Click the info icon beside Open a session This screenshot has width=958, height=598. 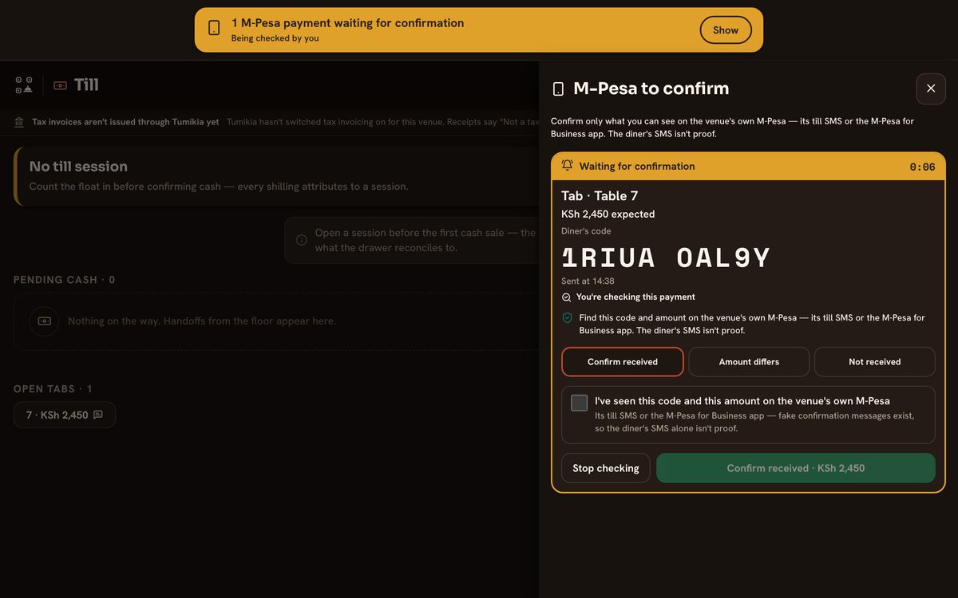[302, 240]
